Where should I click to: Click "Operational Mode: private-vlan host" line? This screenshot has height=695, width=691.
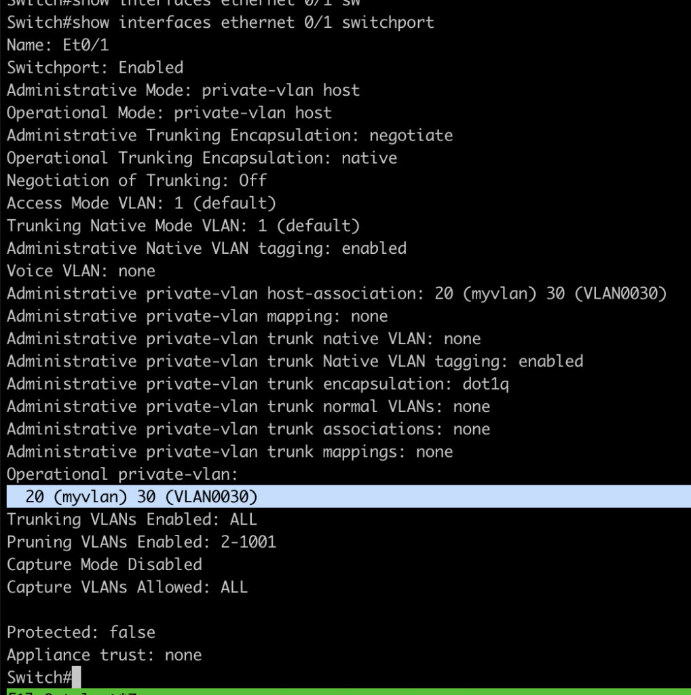click(x=170, y=113)
